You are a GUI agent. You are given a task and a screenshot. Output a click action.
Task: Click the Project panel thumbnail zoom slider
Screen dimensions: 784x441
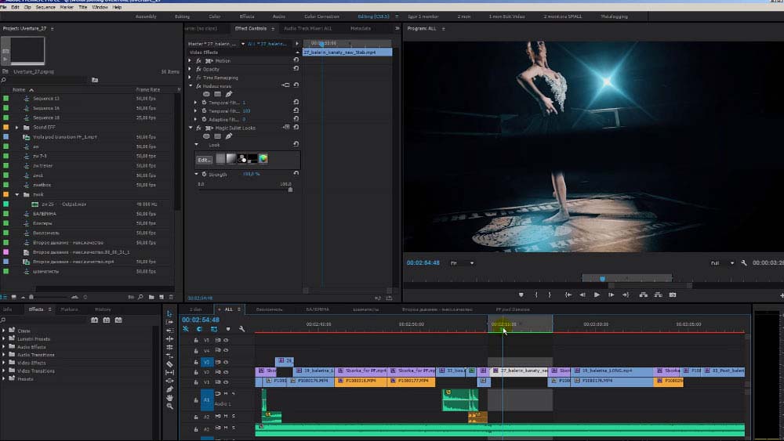pos(31,297)
